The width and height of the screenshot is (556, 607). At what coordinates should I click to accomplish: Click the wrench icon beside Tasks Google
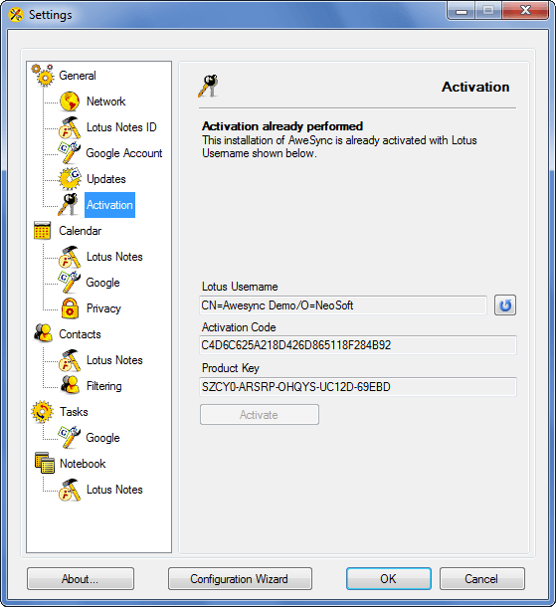(x=70, y=438)
